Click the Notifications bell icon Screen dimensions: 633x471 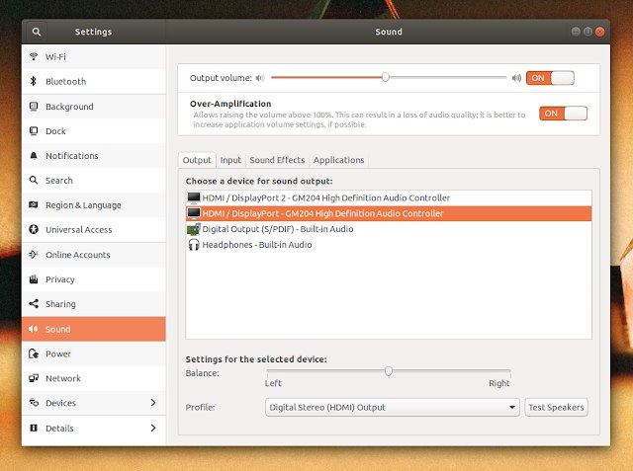(34, 156)
